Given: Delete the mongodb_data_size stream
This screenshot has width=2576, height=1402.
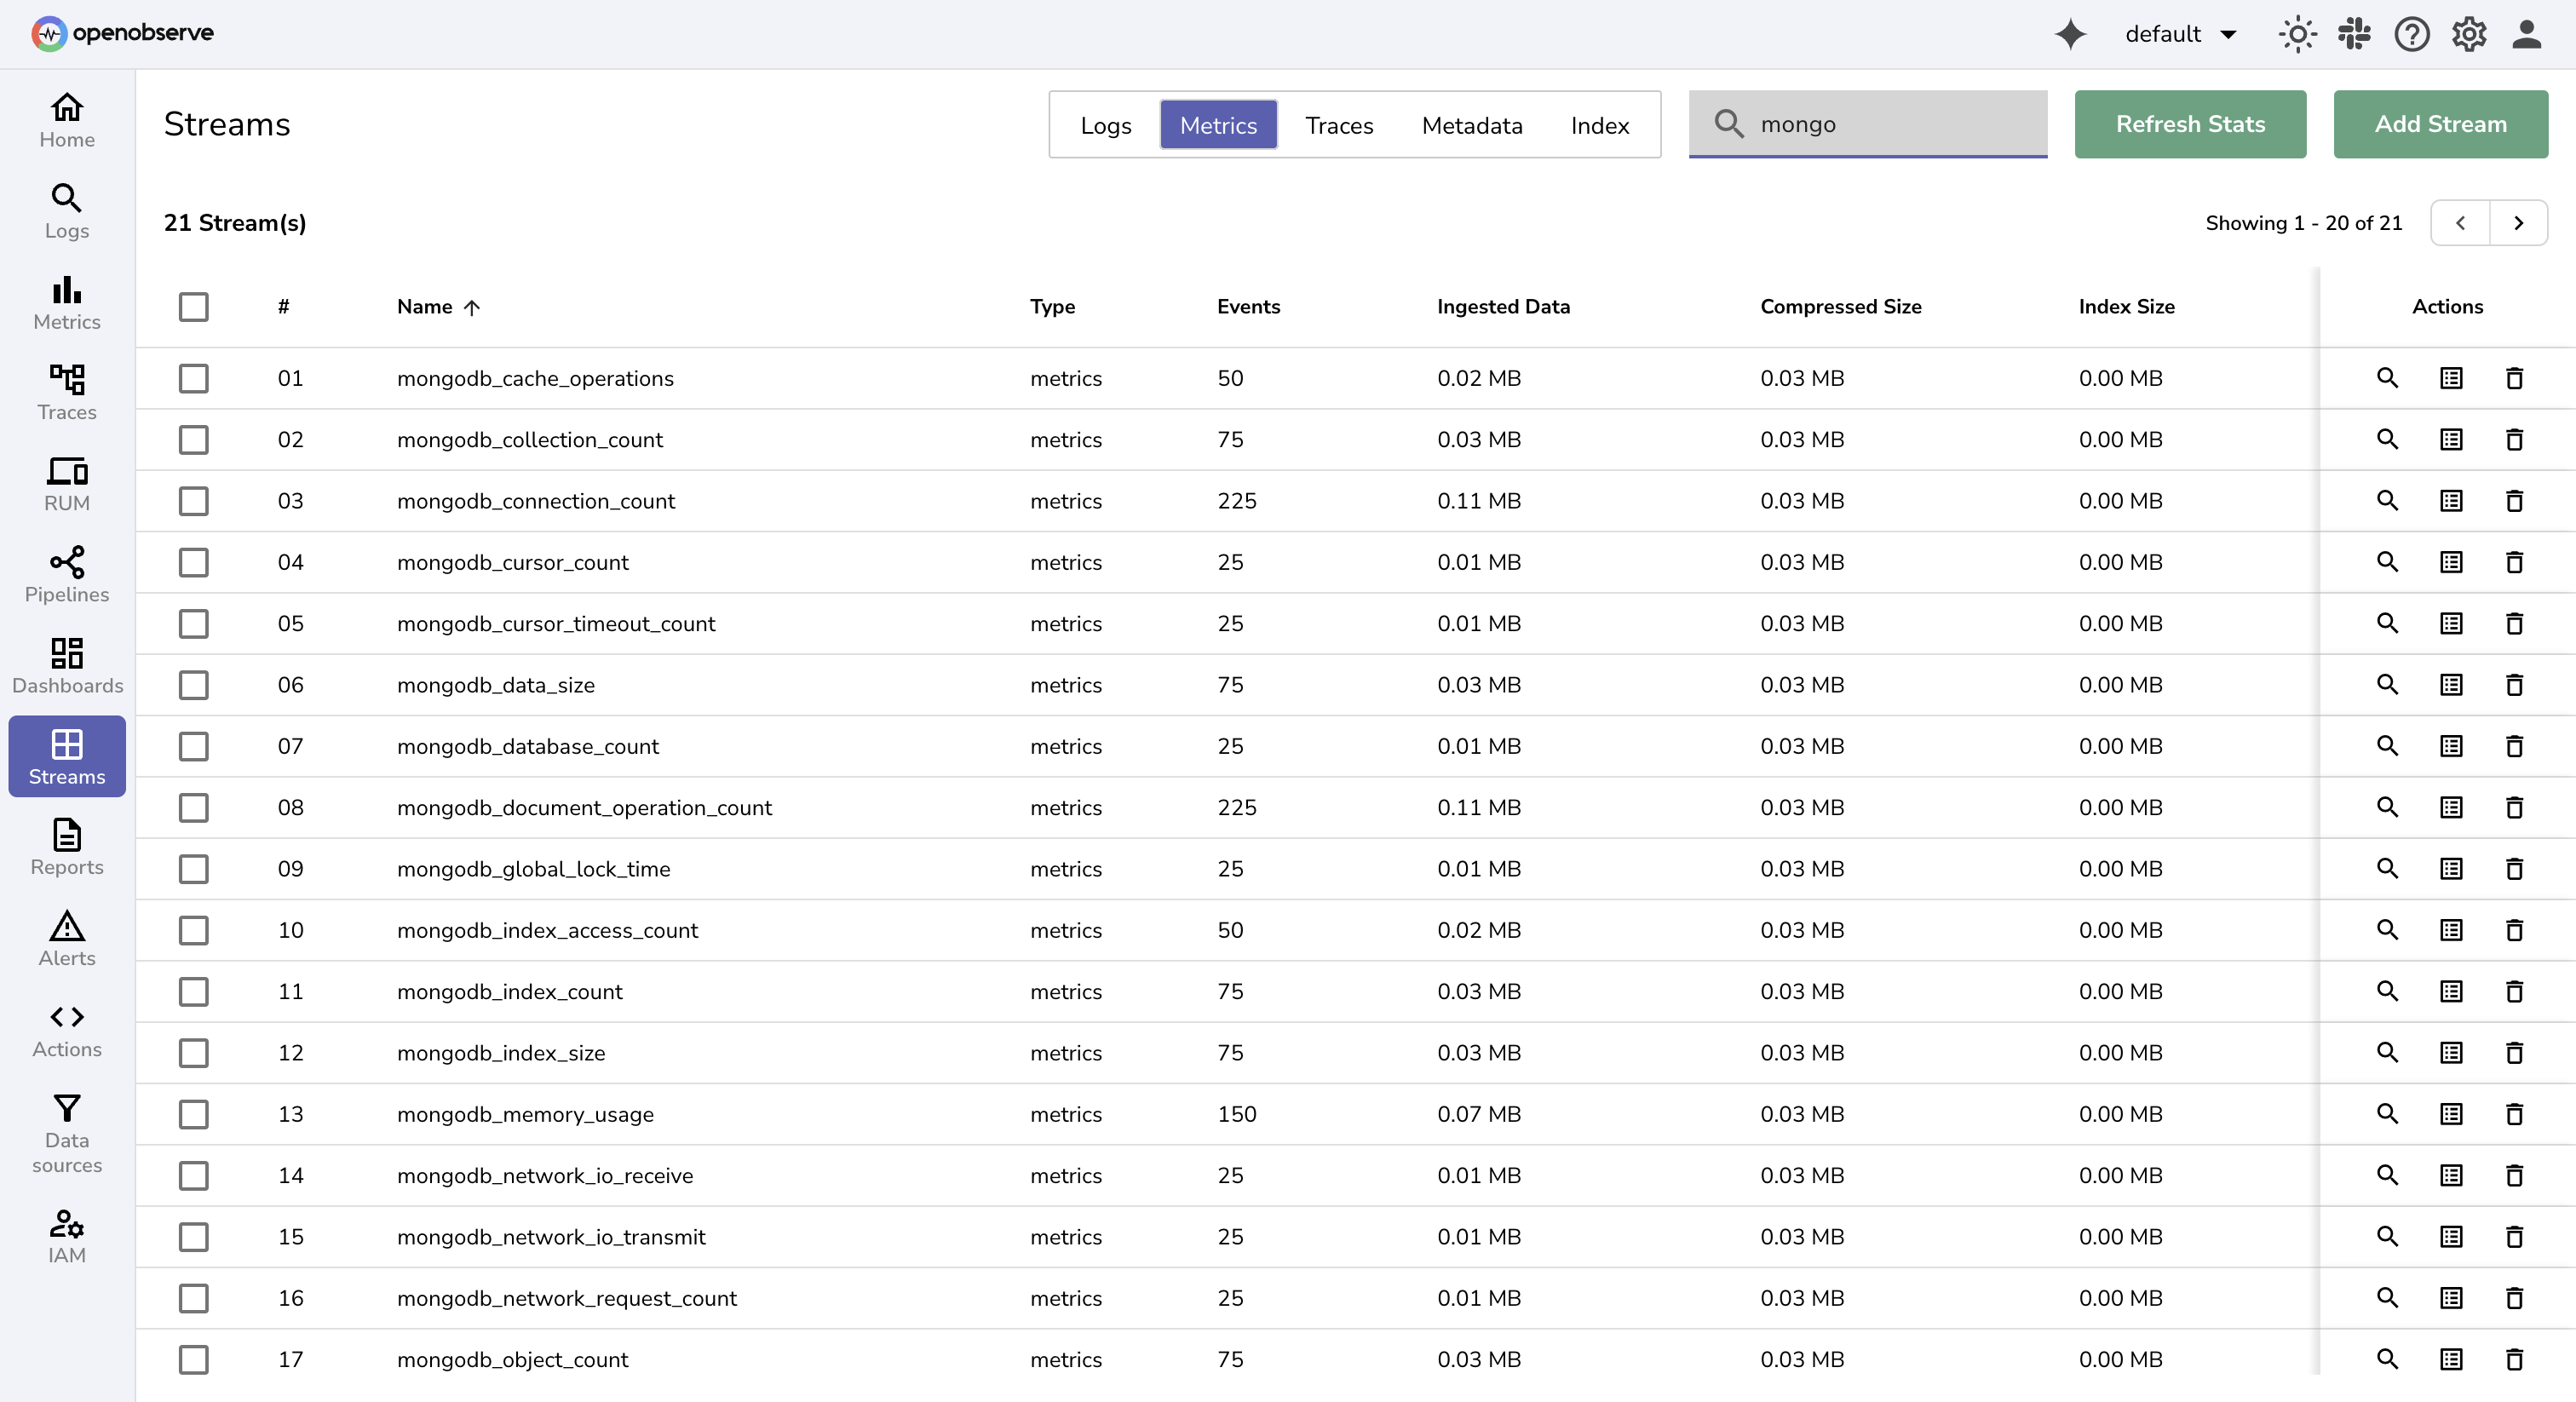Looking at the screenshot, I should click(x=2515, y=685).
